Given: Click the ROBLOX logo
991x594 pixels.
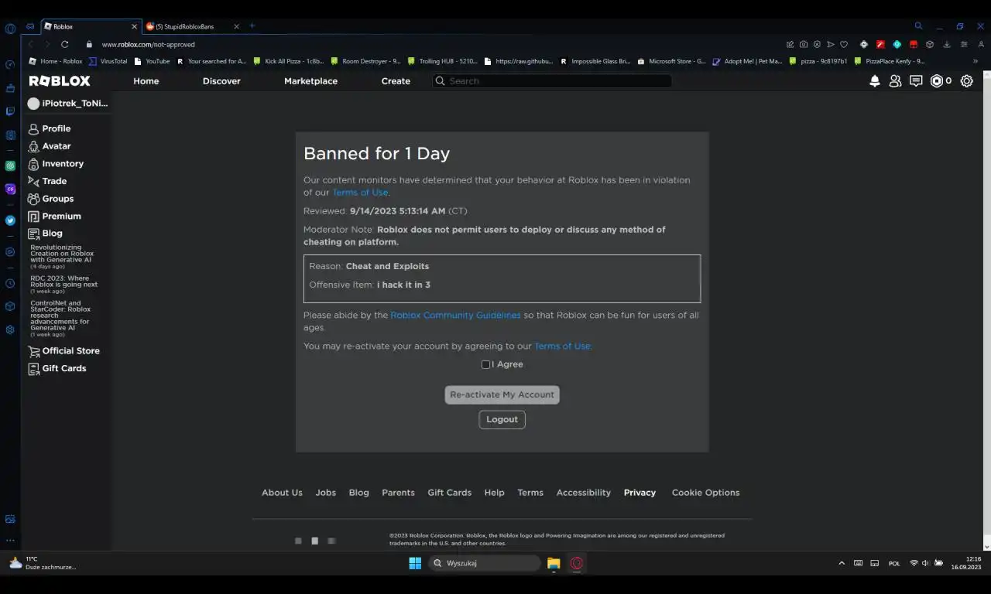Looking at the screenshot, I should (x=60, y=80).
